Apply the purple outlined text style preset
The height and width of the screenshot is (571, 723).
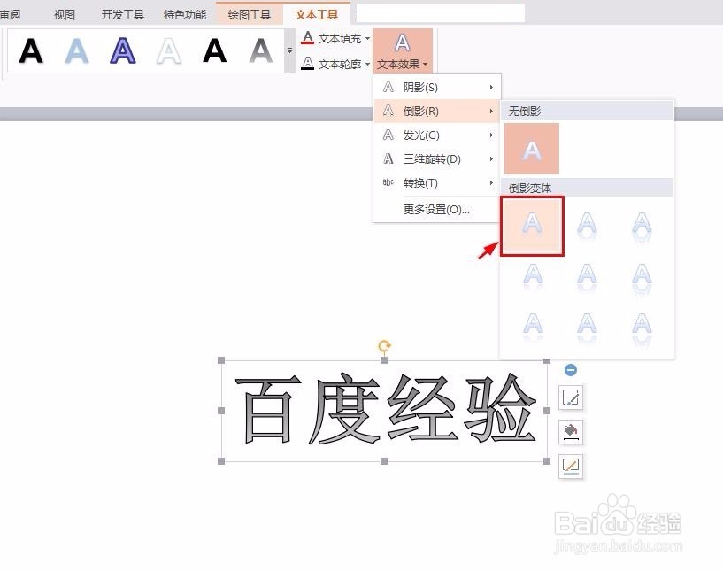tap(123, 50)
